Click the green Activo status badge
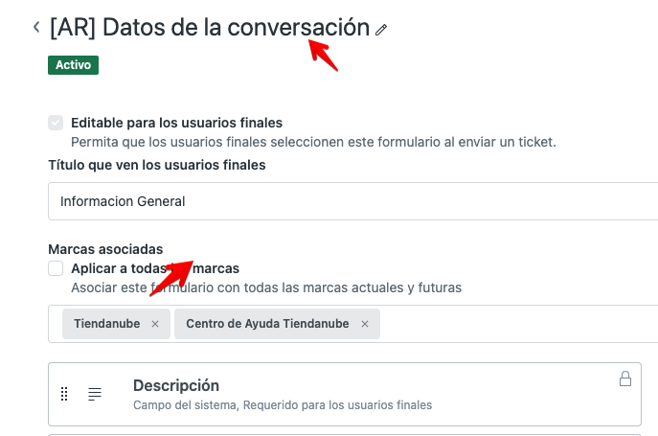 pos(74,65)
